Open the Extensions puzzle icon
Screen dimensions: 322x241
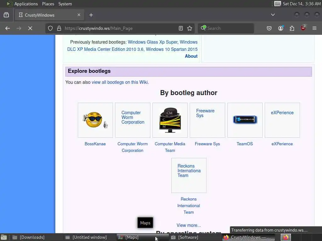pyautogui.click(x=292, y=28)
